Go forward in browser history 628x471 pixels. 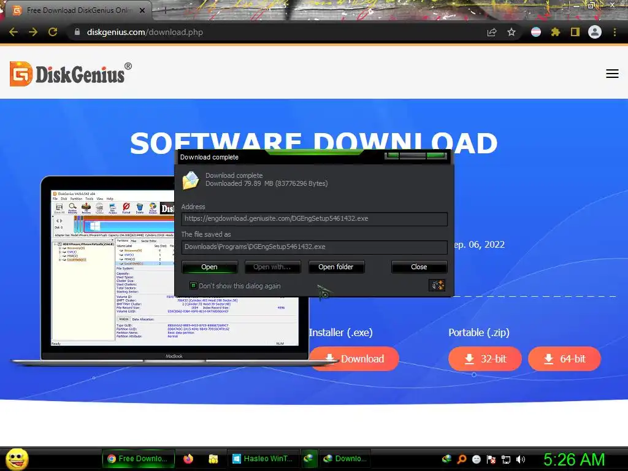33,32
